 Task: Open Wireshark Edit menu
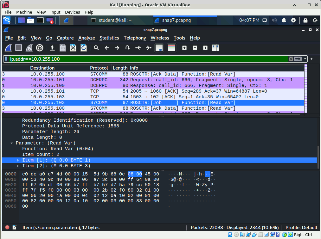22,38
